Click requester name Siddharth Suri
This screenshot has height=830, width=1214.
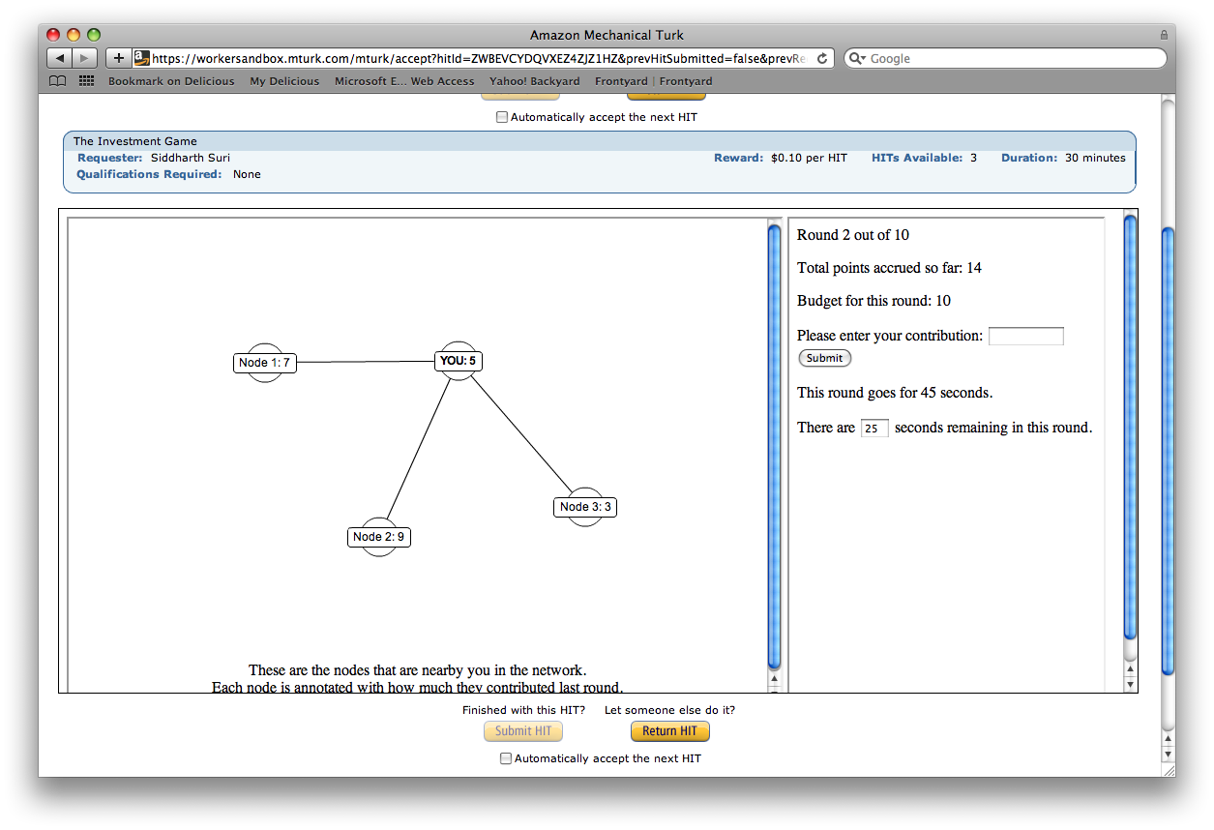[x=191, y=158]
